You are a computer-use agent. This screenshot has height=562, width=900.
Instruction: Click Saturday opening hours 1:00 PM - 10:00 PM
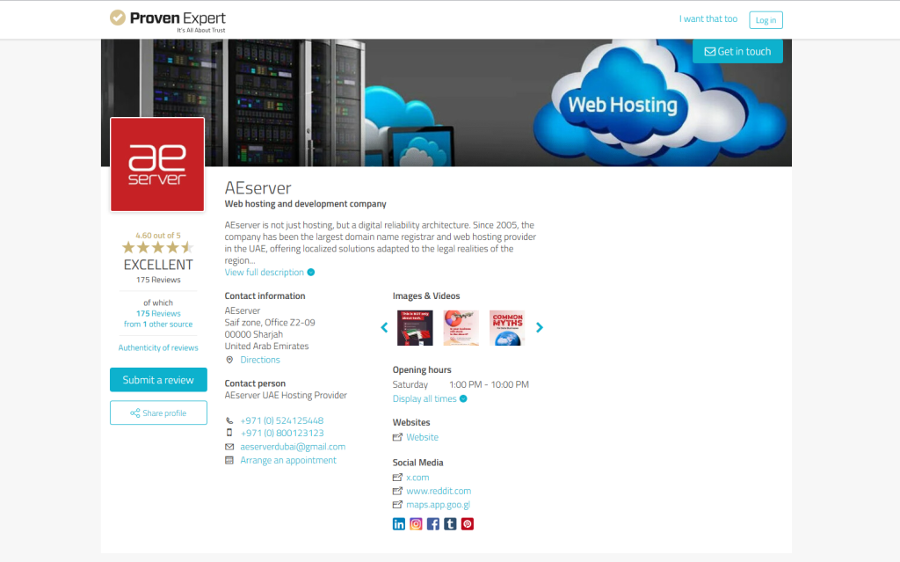coord(461,384)
